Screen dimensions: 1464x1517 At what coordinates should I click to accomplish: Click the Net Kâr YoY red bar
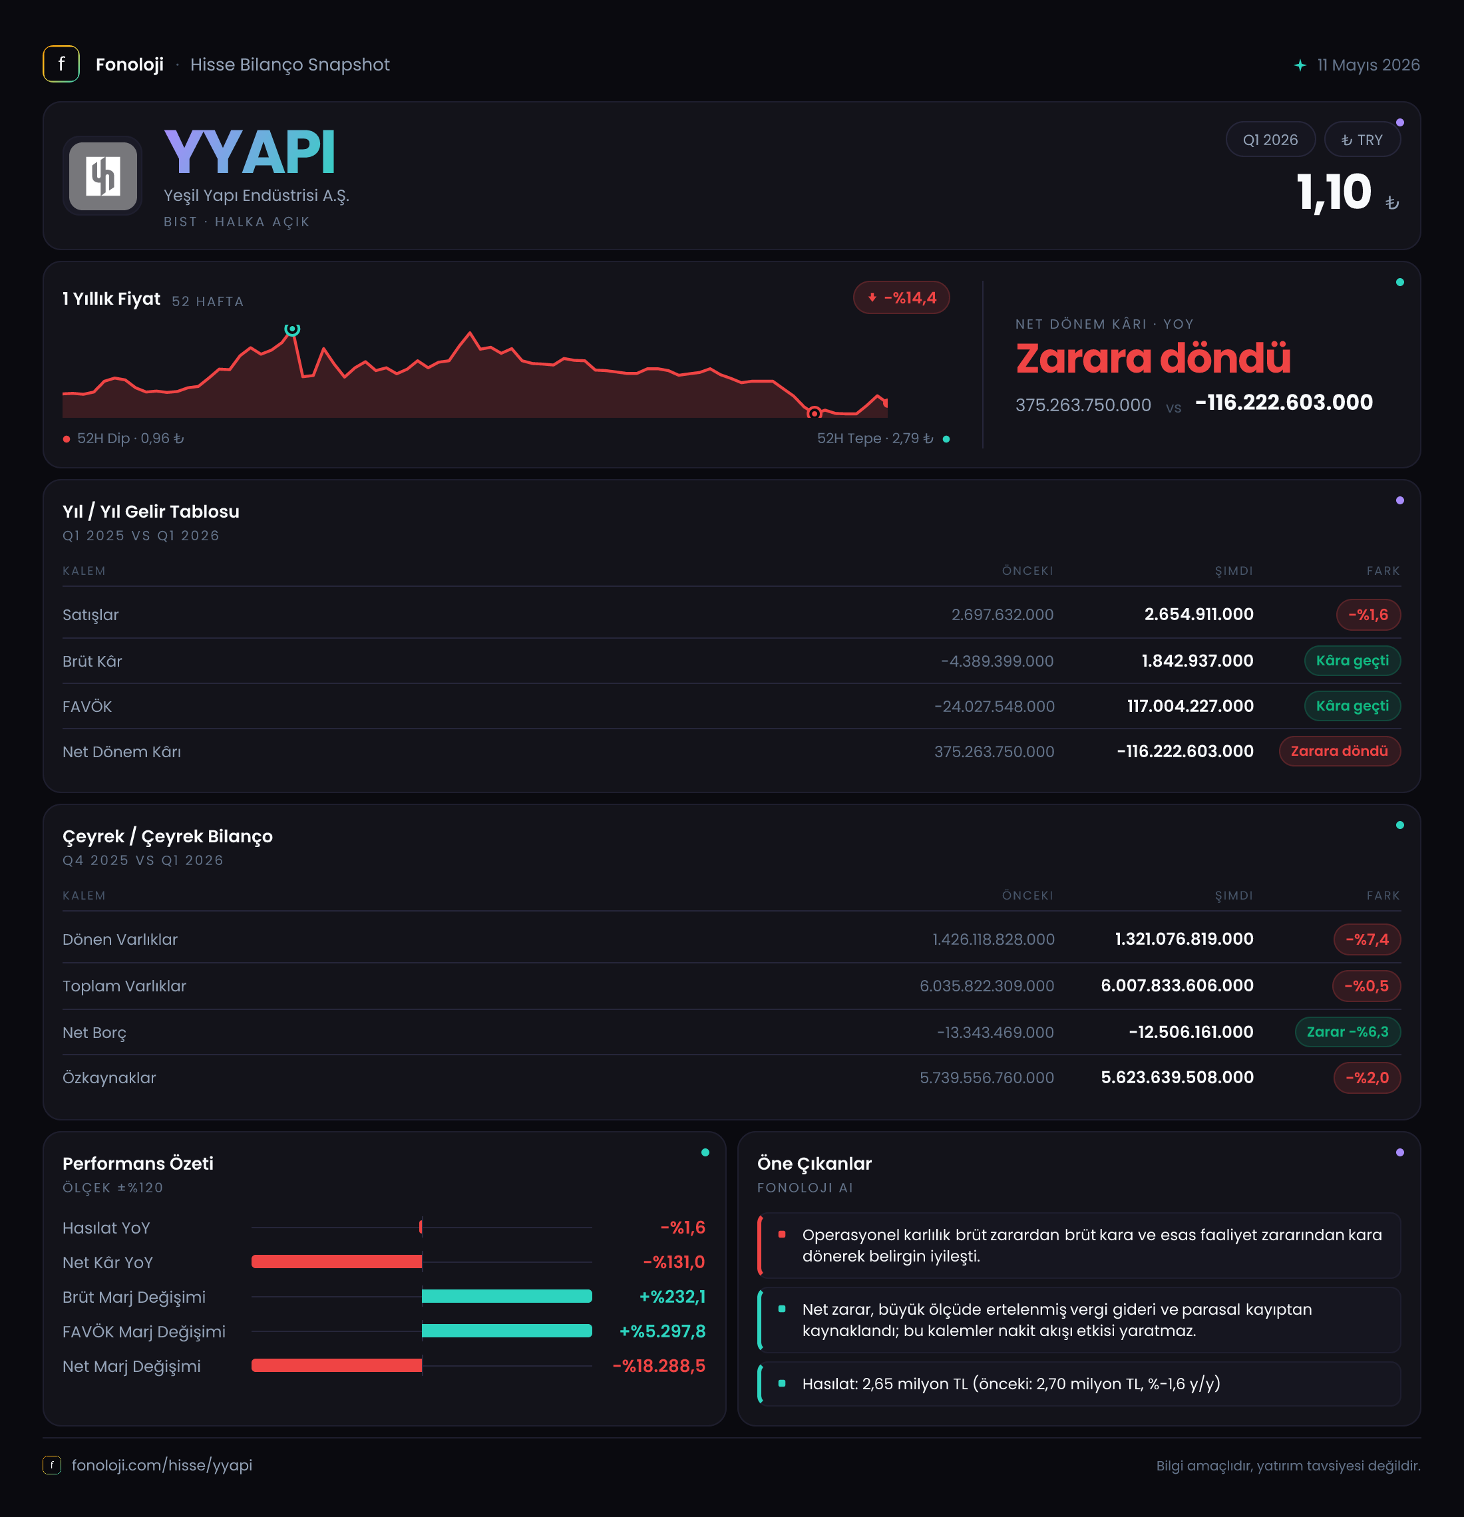337,1262
